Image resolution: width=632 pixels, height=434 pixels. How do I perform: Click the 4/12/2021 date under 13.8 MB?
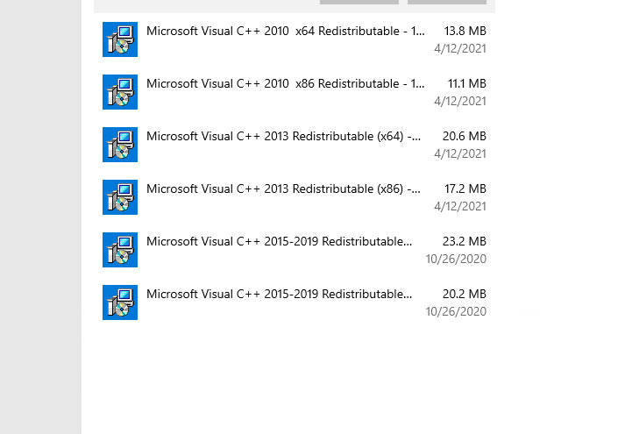(x=460, y=49)
